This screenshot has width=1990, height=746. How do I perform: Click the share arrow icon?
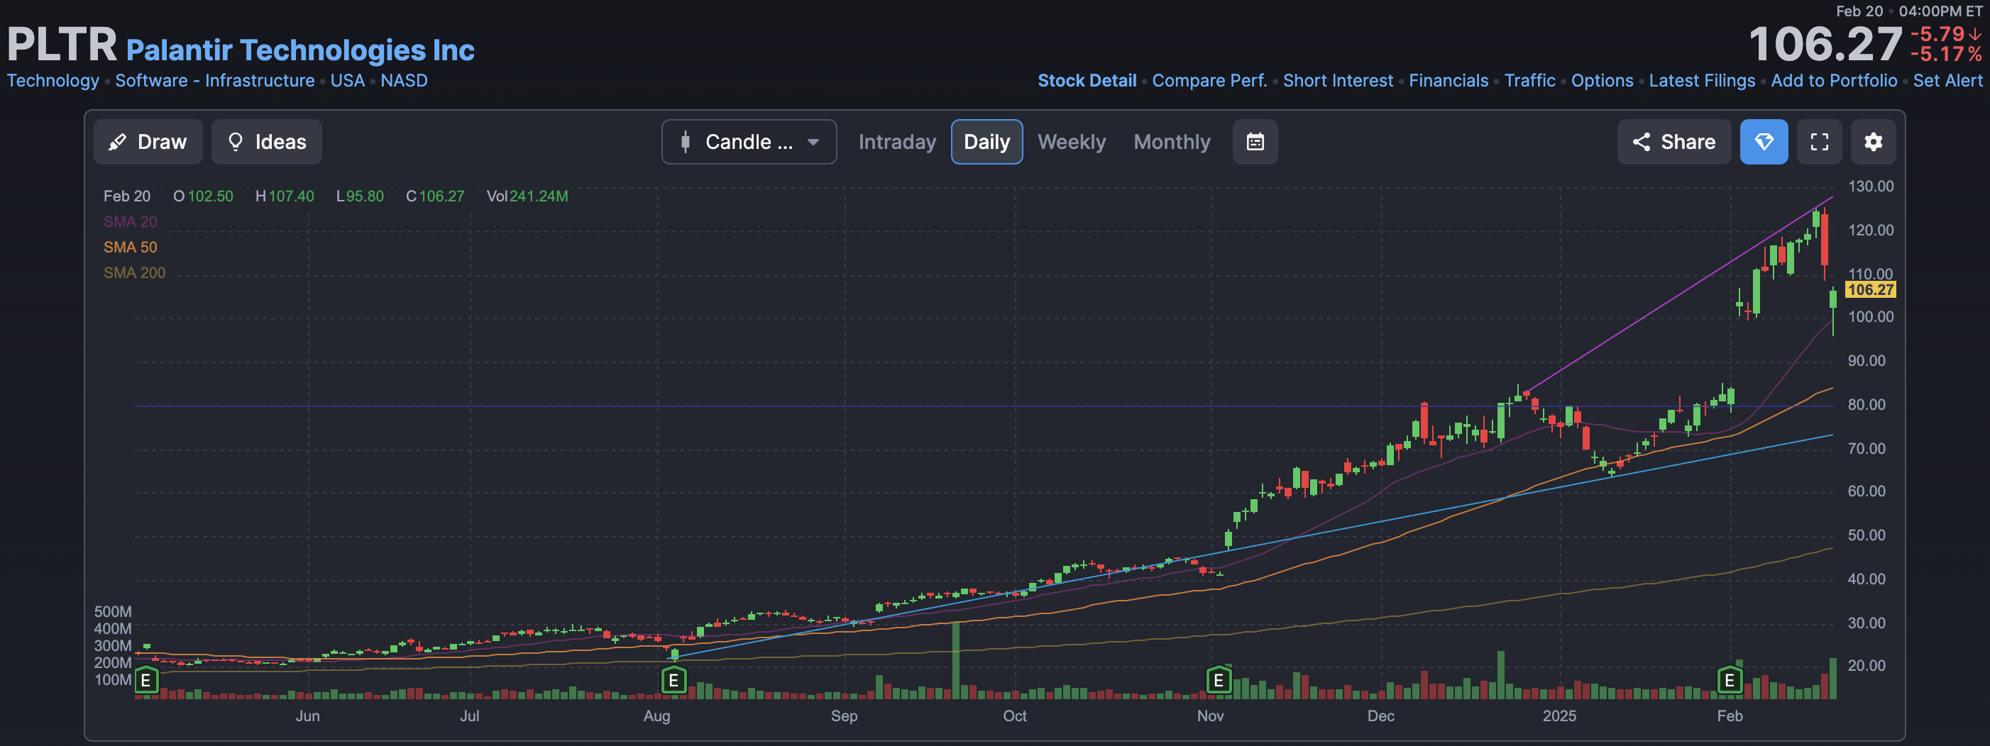click(x=1641, y=142)
